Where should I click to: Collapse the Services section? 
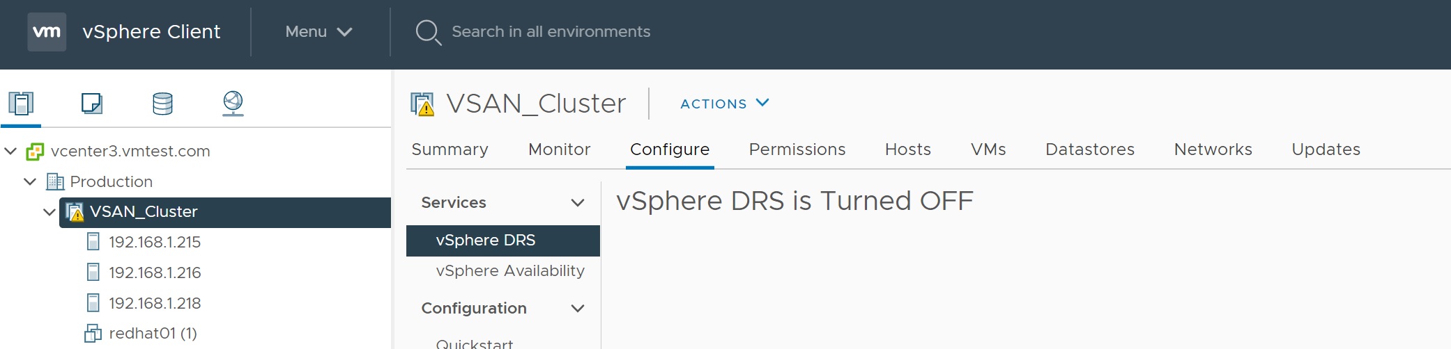pos(577,203)
